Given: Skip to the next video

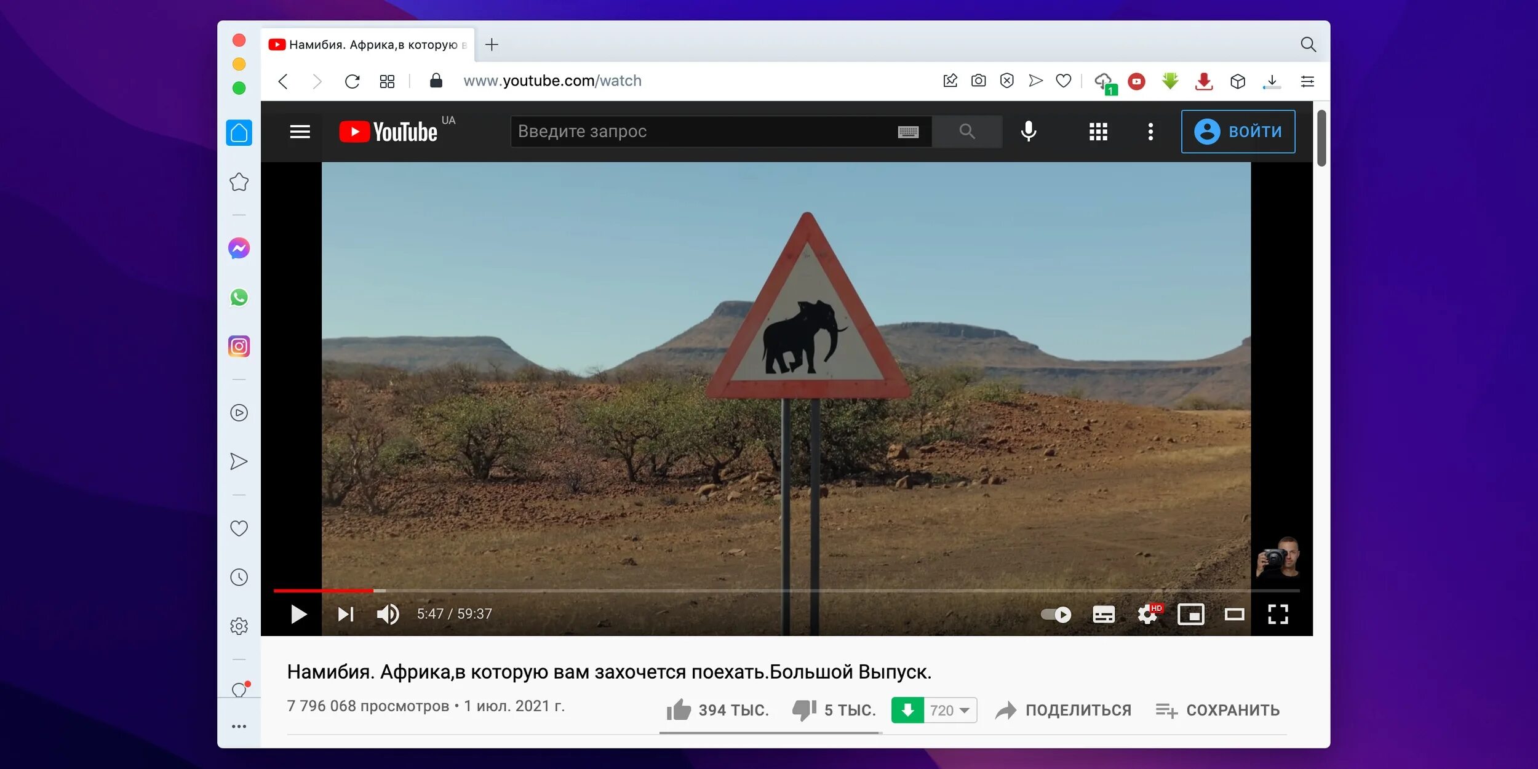Looking at the screenshot, I should coord(346,614).
